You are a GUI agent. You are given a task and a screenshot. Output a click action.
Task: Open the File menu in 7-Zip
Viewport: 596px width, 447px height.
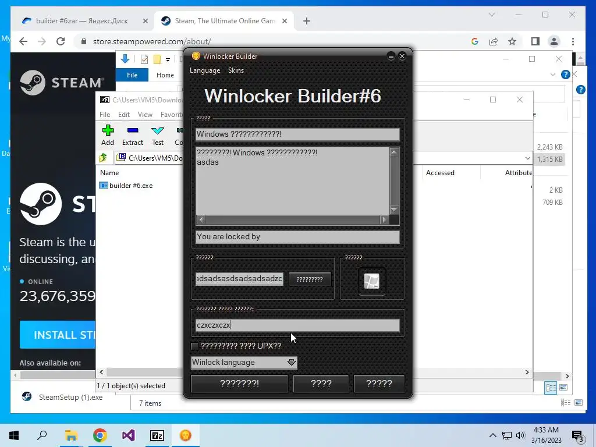(105, 115)
